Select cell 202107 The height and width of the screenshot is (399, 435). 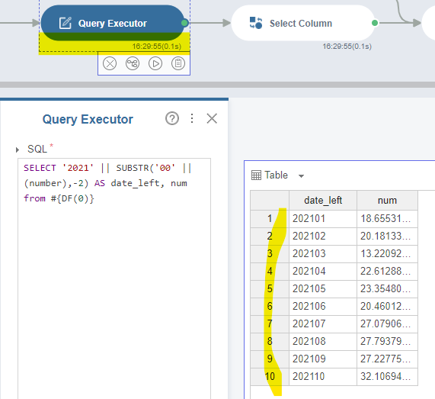323,323
